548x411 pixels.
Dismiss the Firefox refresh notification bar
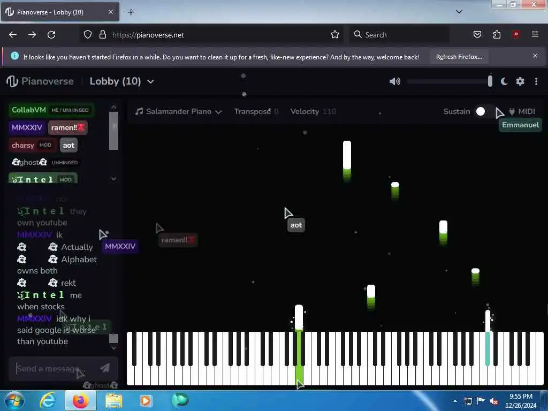click(x=535, y=56)
